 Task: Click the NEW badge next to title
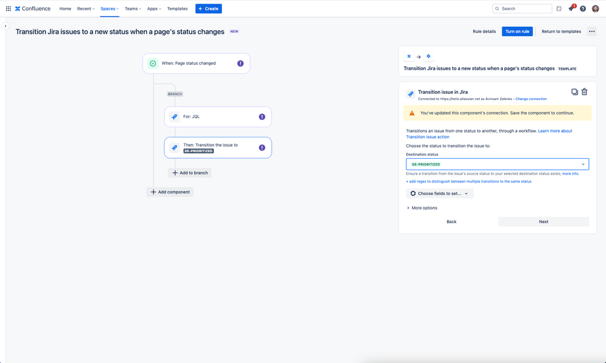[x=234, y=32]
